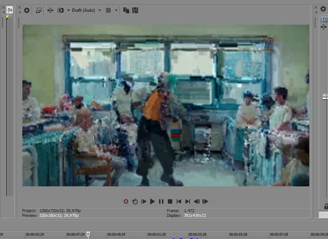Go to Start of project
The height and width of the screenshot is (239, 328).
click(179, 201)
